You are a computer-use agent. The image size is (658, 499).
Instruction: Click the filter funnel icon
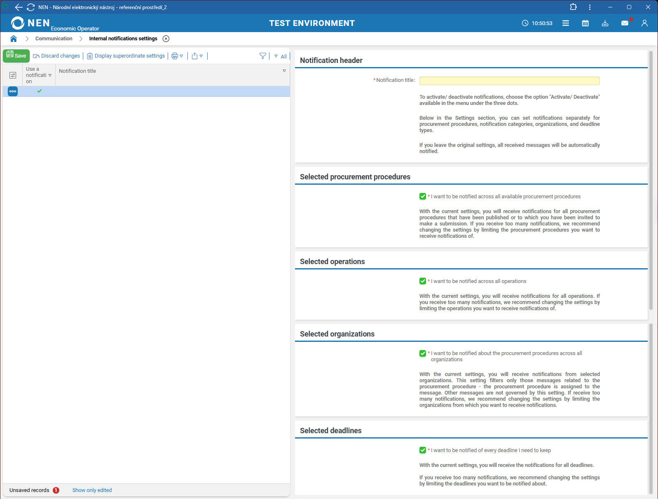tap(262, 56)
